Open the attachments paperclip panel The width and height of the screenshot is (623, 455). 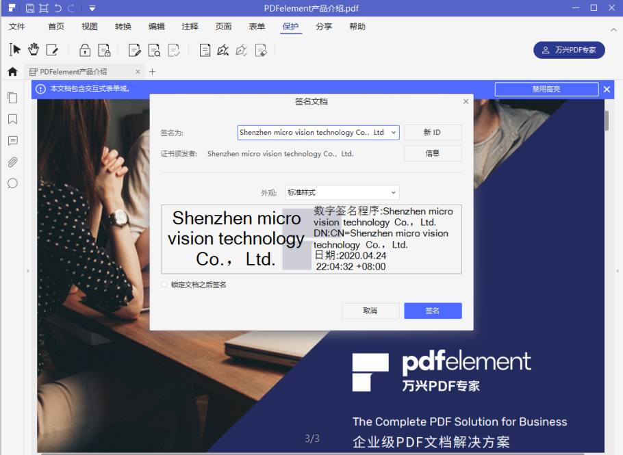coord(12,162)
